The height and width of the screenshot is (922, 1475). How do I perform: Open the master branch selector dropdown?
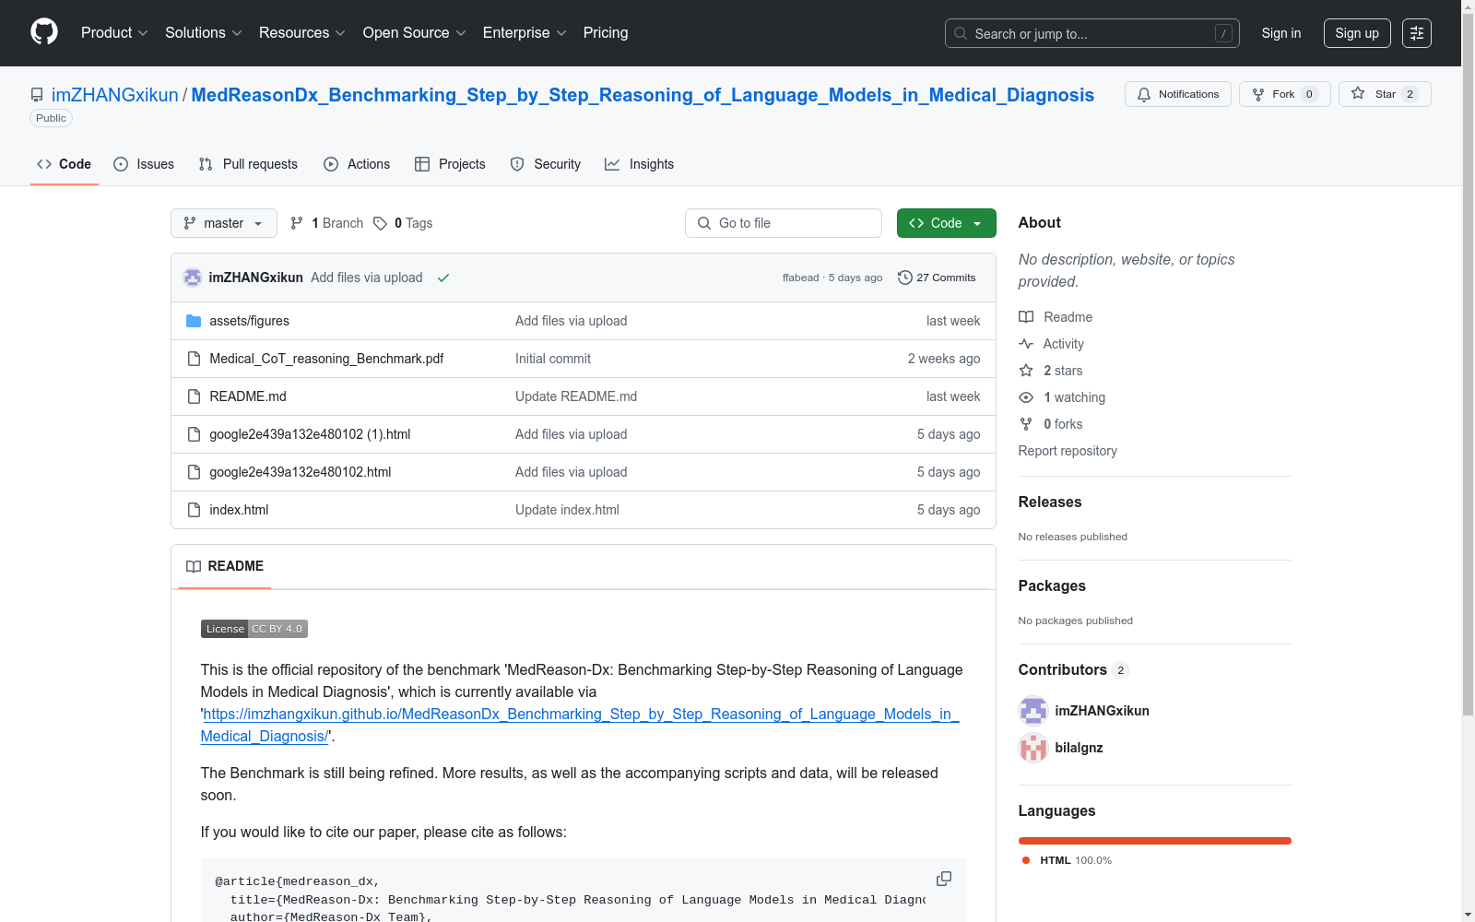click(224, 223)
